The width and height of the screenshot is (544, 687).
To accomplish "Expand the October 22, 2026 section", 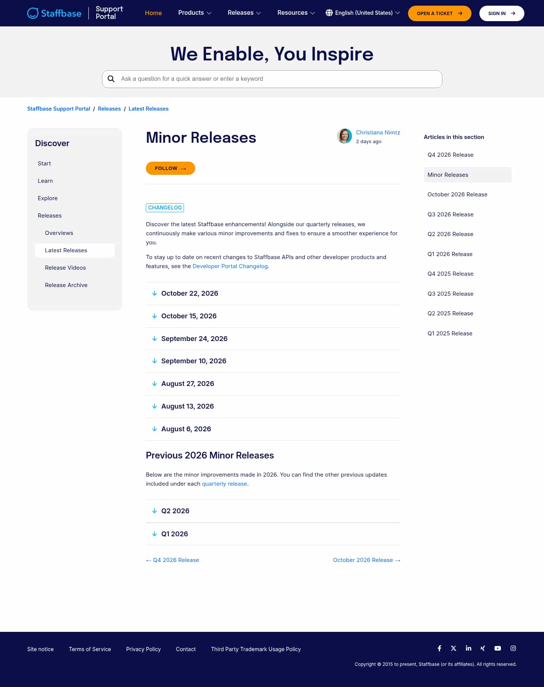I will (273, 293).
